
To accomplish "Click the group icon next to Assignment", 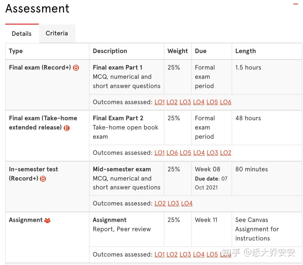I will (47, 220).
